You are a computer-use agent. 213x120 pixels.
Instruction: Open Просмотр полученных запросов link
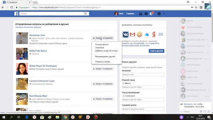pyautogui.click(x=28, y=27)
